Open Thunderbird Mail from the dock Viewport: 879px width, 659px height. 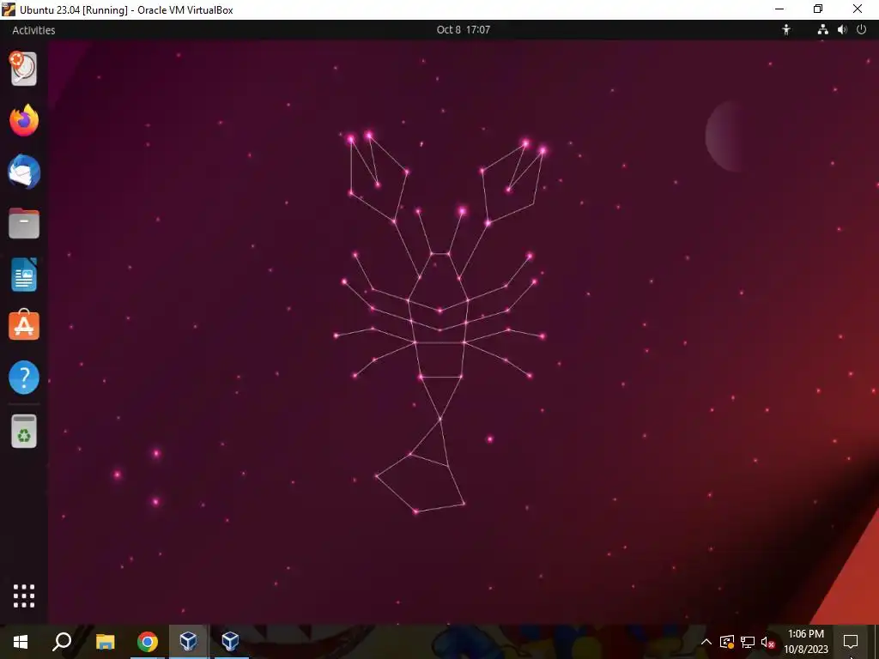click(x=24, y=172)
